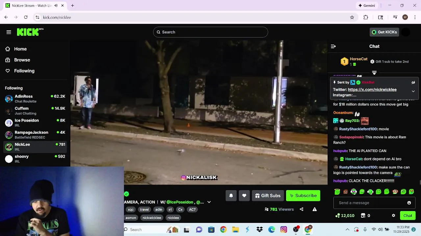Image resolution: width=421 pixels, height=236 pixels.
Task: Open Instagram from the taskbar
Action: click(284, 230)
